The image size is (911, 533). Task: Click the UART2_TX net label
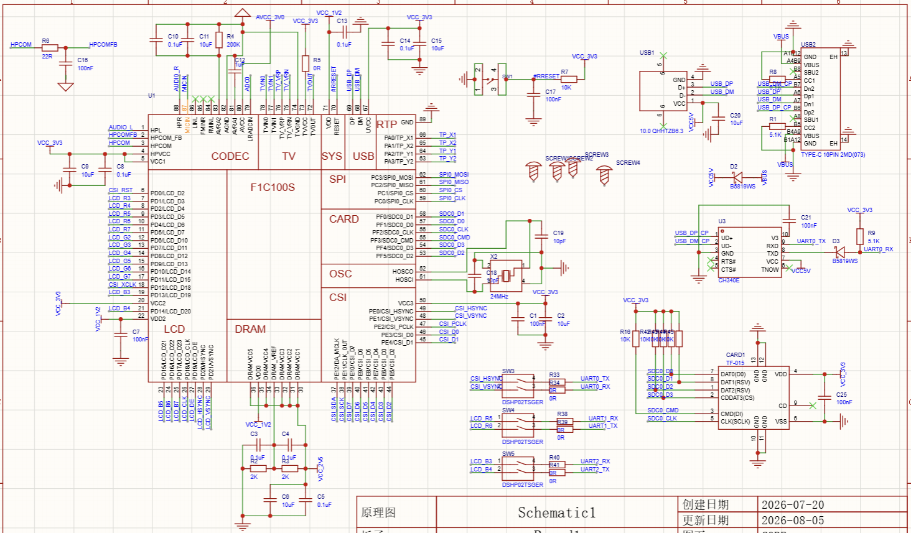pos(595,470)
